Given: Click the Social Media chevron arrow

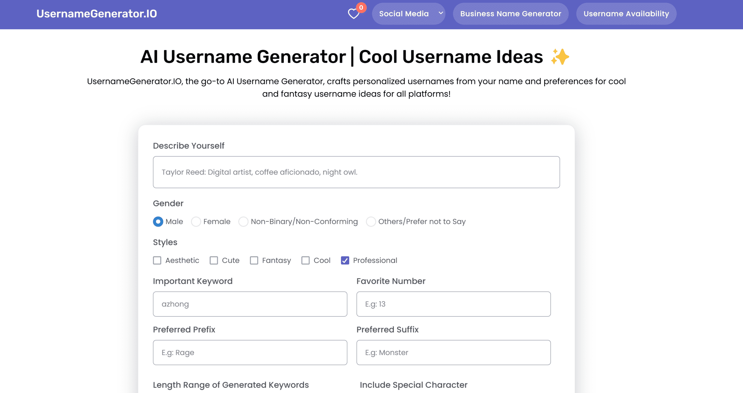Looking at the screenshot, I should (441, 13).
